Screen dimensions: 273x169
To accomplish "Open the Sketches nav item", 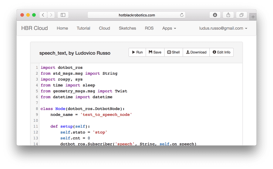I will pyautogui.click(x=127, y=28).
